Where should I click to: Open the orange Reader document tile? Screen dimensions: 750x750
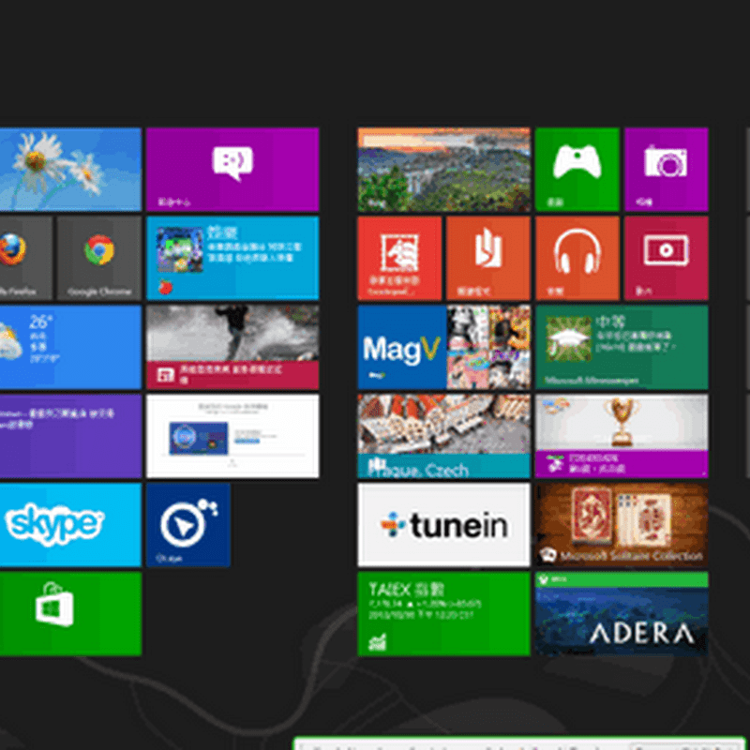[x=488, y=259]
